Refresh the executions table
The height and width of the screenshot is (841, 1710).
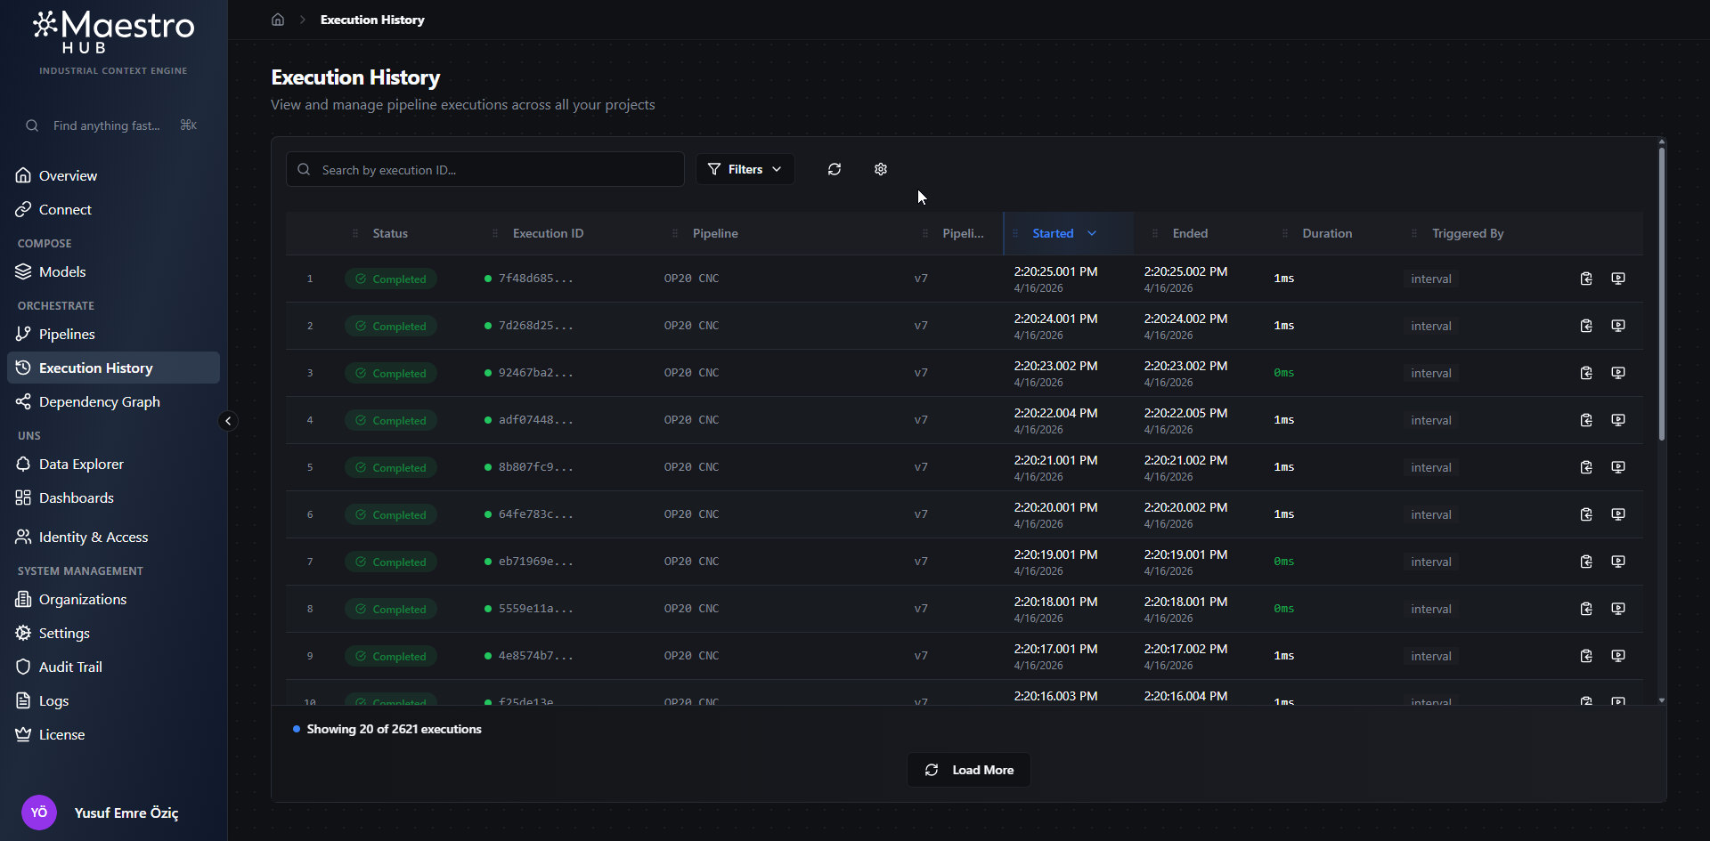click(835, 169)
